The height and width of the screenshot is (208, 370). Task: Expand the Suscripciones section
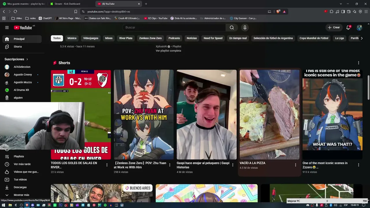click(x=16, y=59)
